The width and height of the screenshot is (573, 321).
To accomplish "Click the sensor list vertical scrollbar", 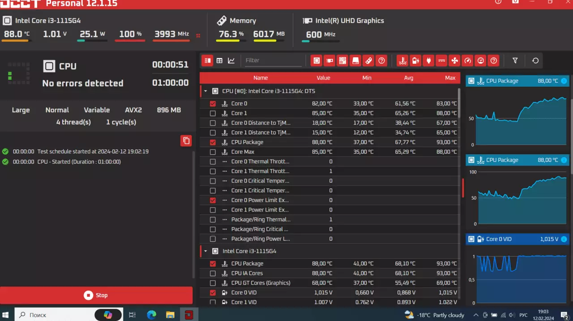I will pyautogui.click(x=459, y=103).
